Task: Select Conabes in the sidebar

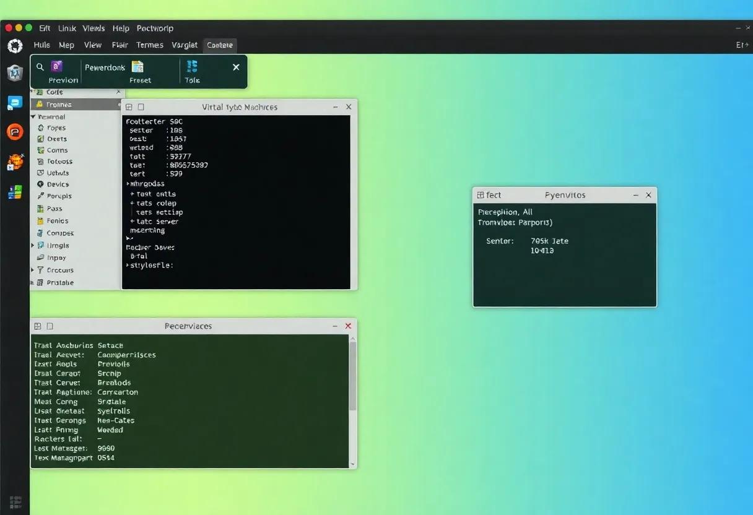Action: (x=60, y=233)
